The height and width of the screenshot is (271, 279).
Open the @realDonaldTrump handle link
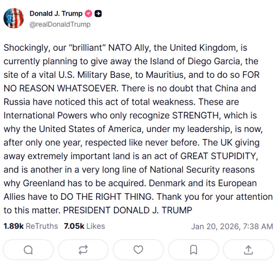(x=60, y=24)
